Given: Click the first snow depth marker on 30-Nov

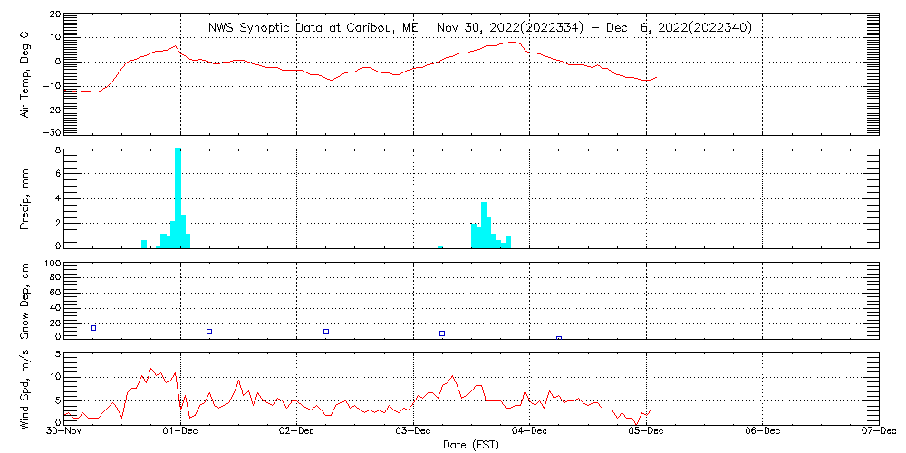Looking at the screenshot, I should (93, 328).
